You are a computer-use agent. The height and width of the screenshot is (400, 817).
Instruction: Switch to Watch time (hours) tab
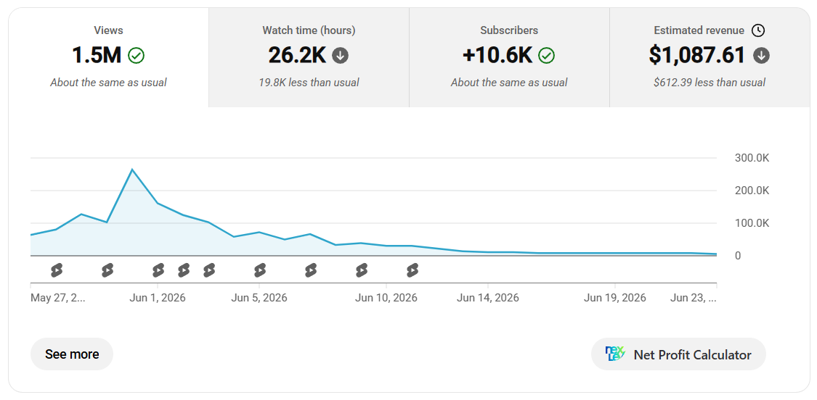(309, 58)
